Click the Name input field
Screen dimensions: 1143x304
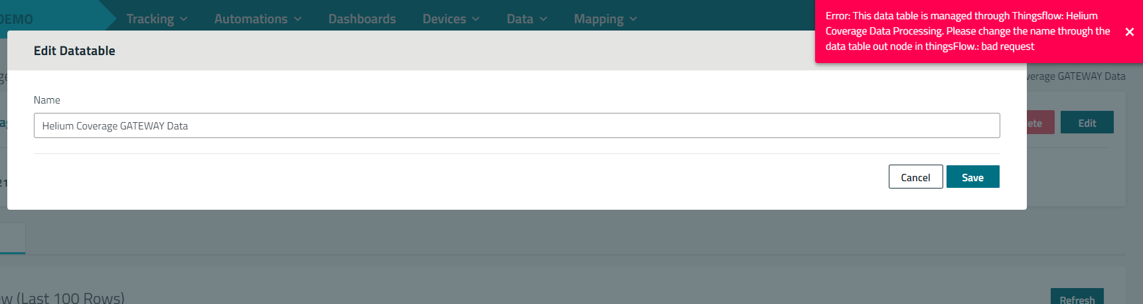[x=516, y=125]
